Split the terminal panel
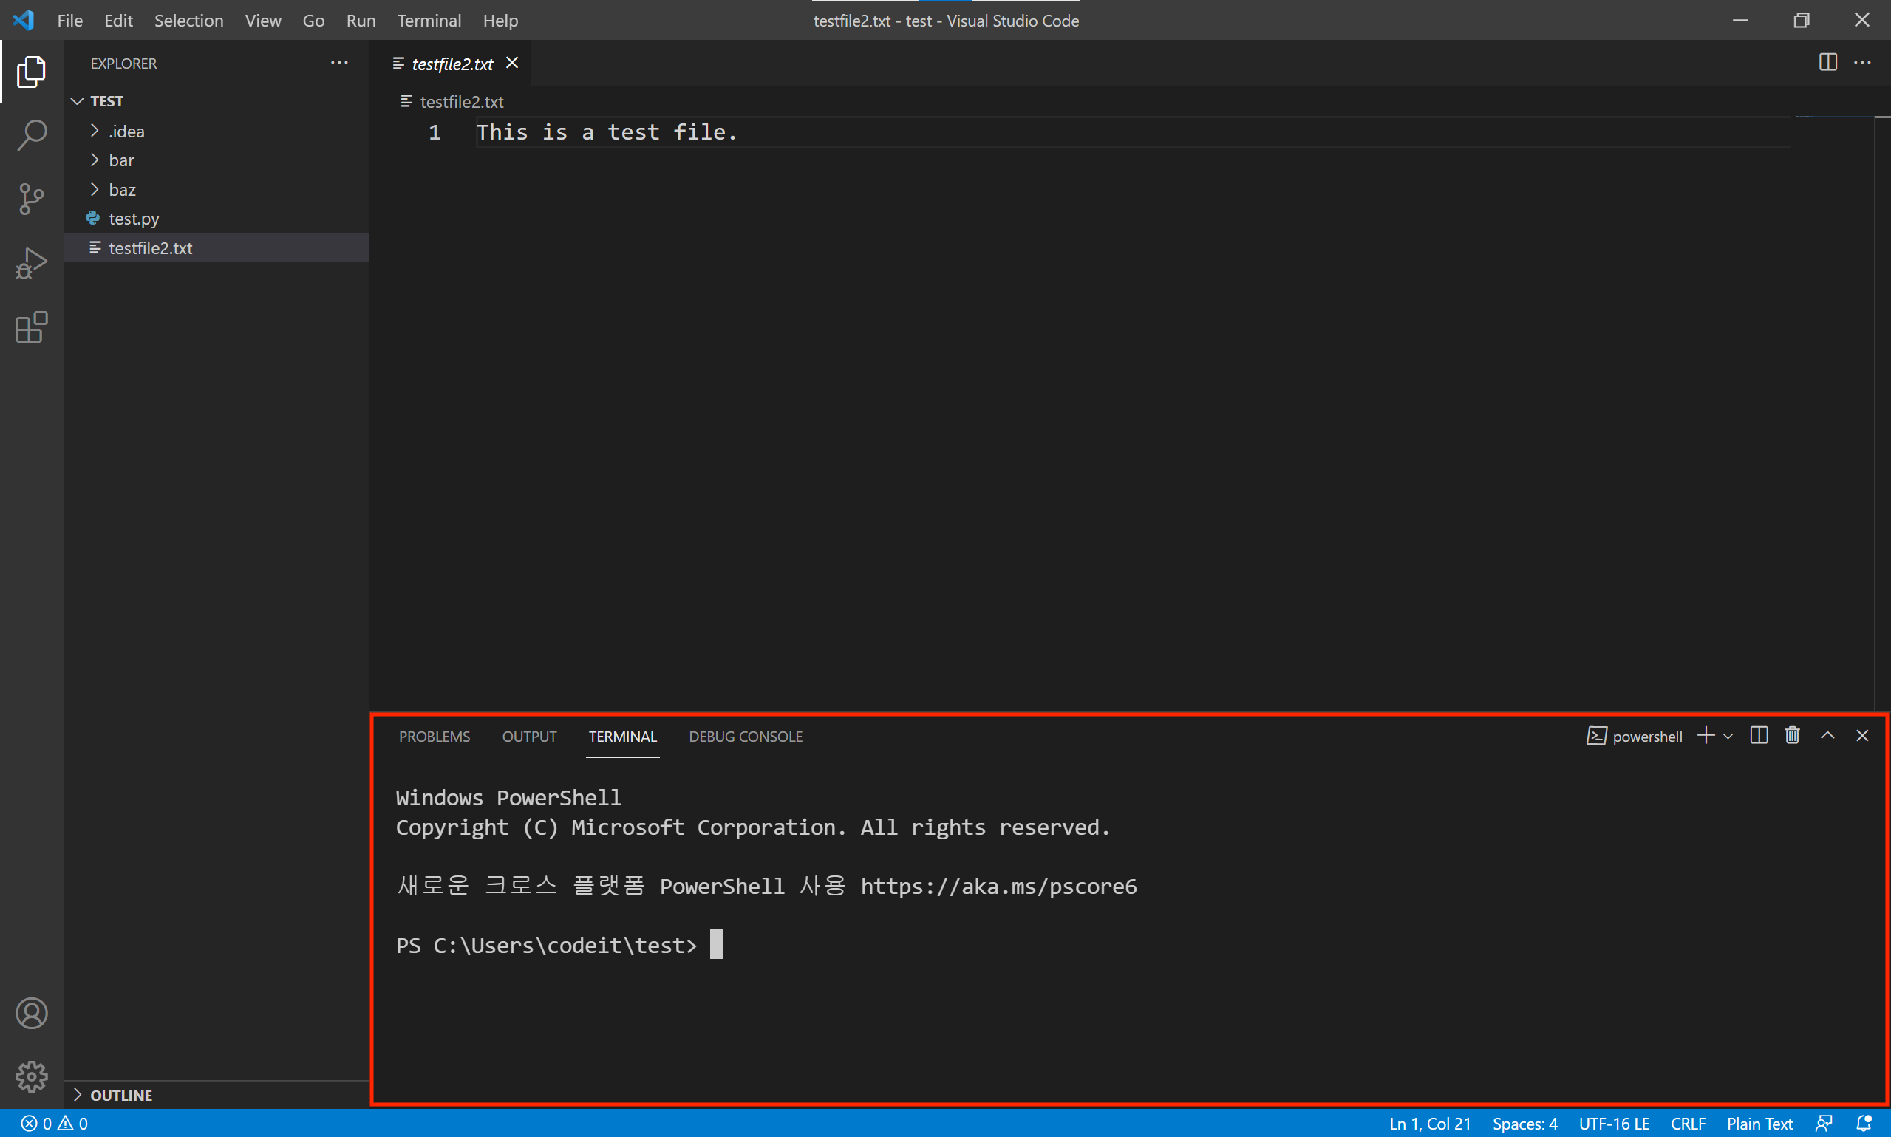Viewport: 1891px width, 1137px height. coord(1759,736)
